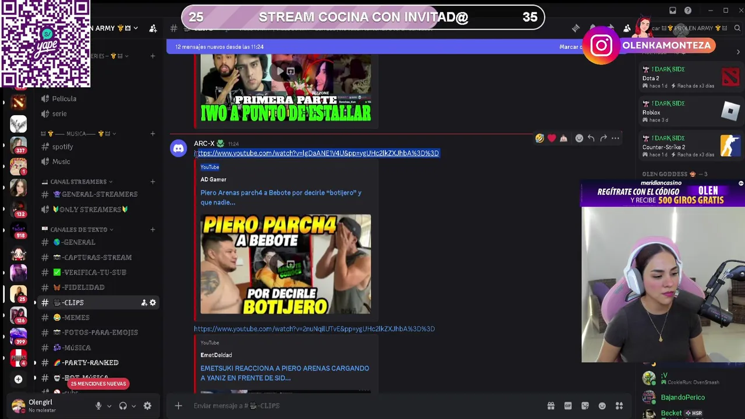Open Discord inbox icon
This screenshot has width=745, height=419.
(673, 10)
